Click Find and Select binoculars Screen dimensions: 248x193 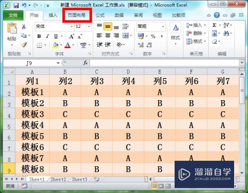click(x=226, y=34)
